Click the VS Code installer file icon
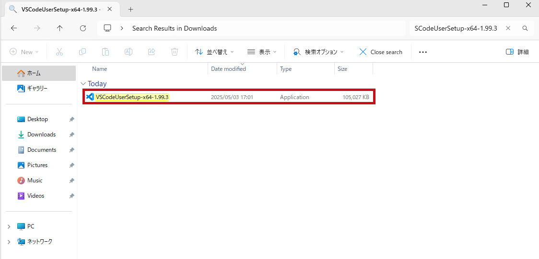 (90, 97)
